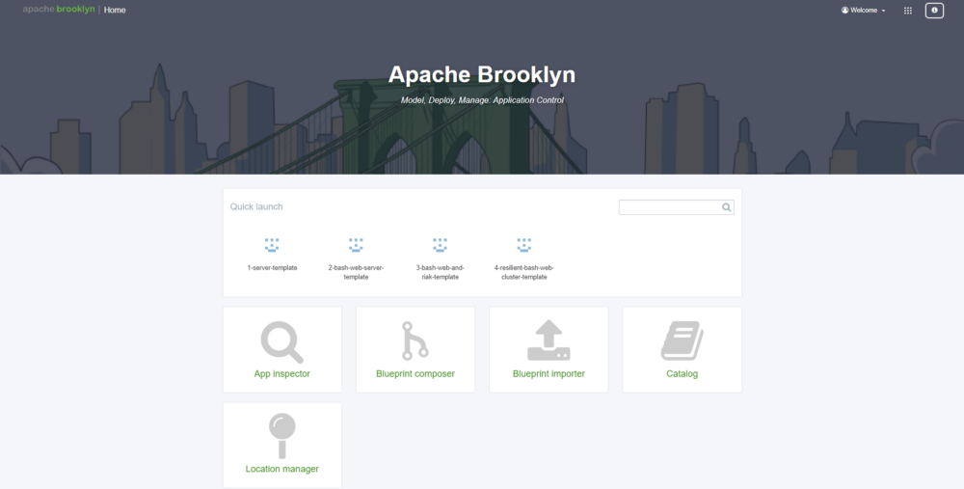Select the 3-bash-web-and-riak-template icon
964x489 pixels.
tap(440, 245)
